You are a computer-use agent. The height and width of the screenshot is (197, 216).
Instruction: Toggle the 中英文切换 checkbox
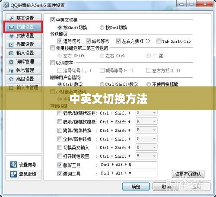click(53, 19)
